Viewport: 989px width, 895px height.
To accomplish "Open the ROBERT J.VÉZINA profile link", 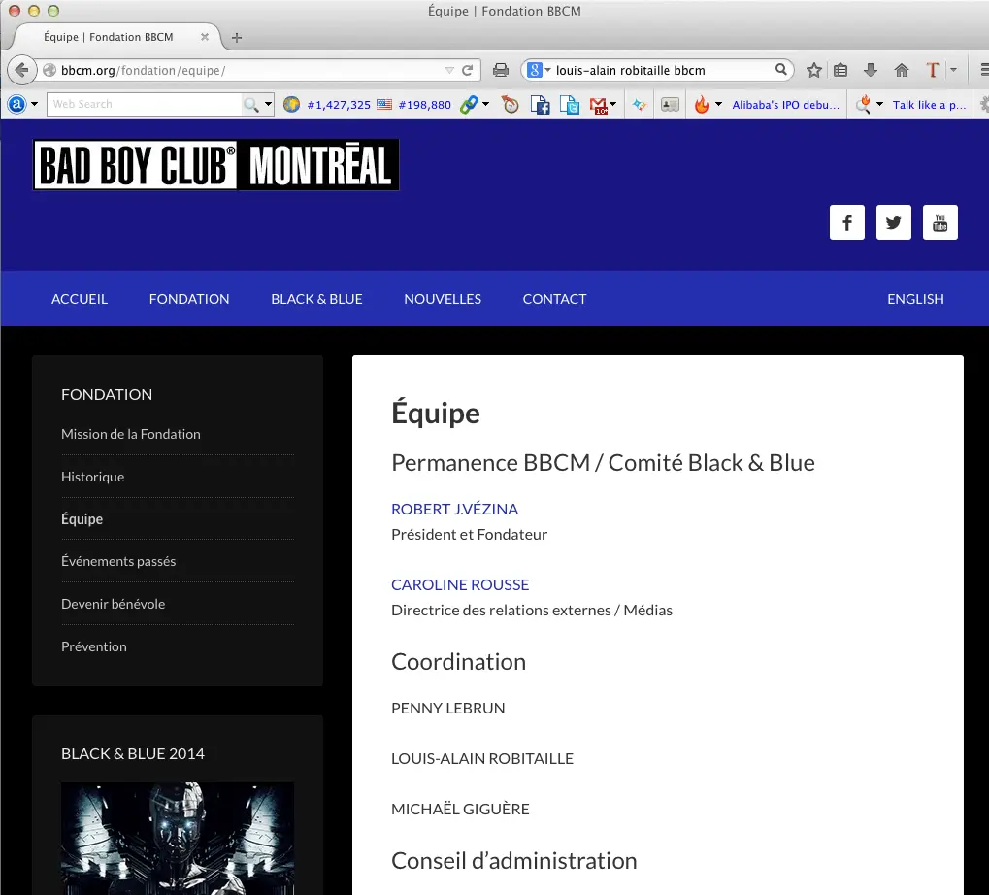I will pos(454,509).
